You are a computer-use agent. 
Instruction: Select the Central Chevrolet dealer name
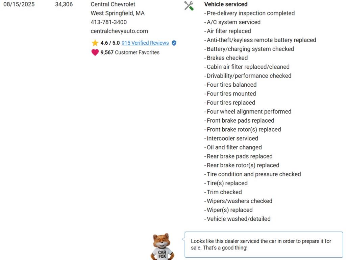pos(113,4)
